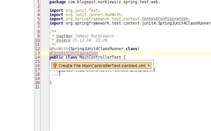
Task: Click the closing brace on line 20
Action: coord(50,83)
